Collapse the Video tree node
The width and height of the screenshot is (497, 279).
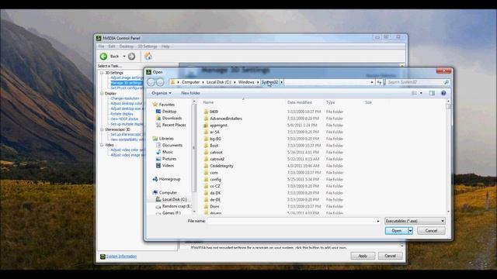pyautogui.click(x=102, y=145)
